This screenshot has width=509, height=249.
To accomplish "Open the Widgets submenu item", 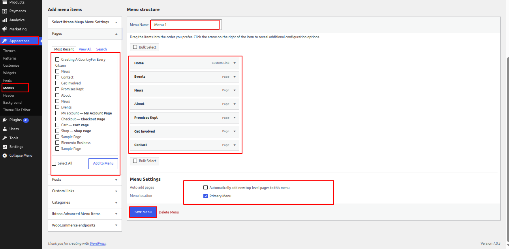I will tap(9, 73).
